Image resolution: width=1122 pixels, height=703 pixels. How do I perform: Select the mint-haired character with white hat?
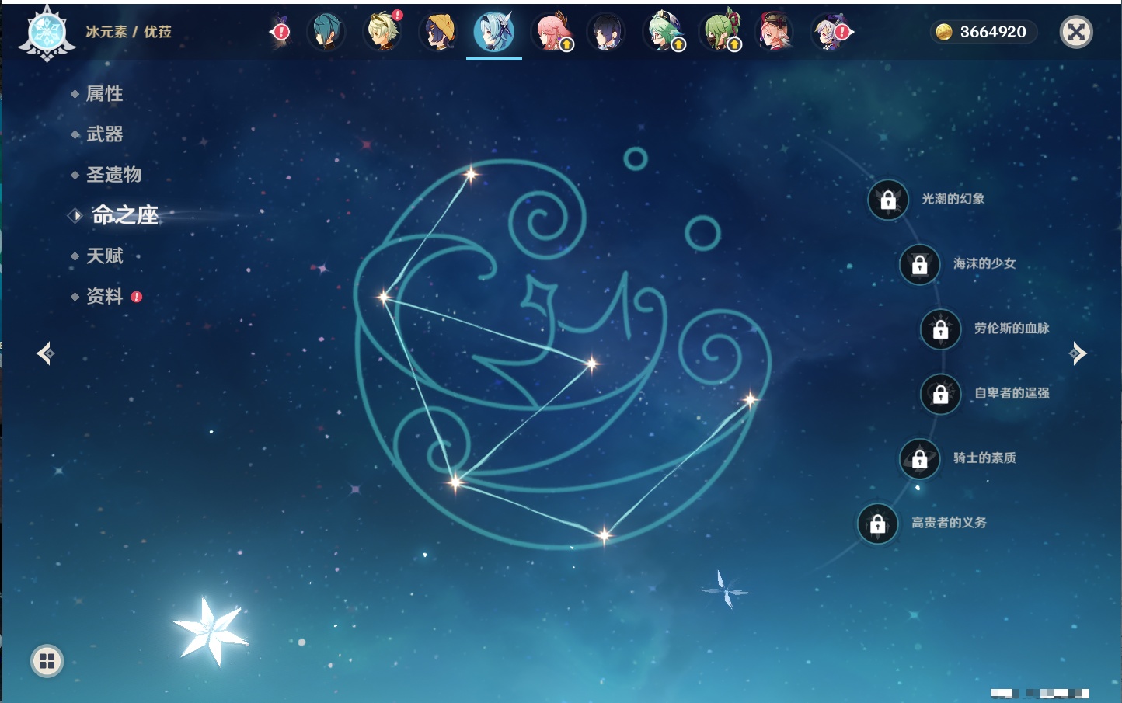click(664, 32)
